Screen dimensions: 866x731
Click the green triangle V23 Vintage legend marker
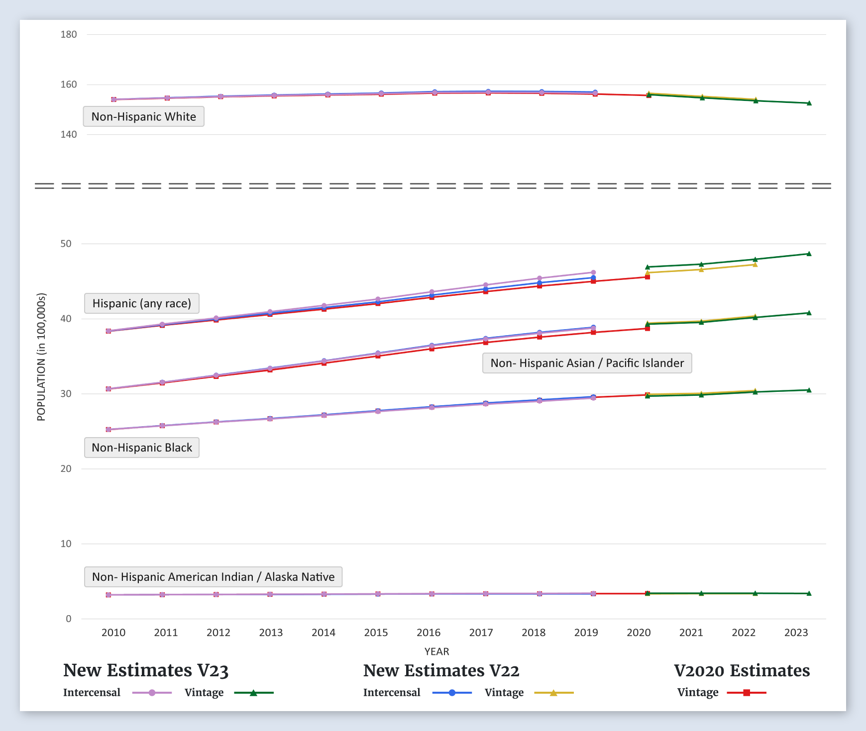[253, 693]
